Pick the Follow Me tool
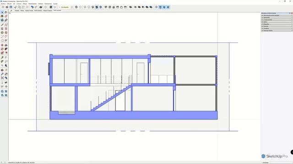The image size is (293, 164). click(x=6, y=49)
